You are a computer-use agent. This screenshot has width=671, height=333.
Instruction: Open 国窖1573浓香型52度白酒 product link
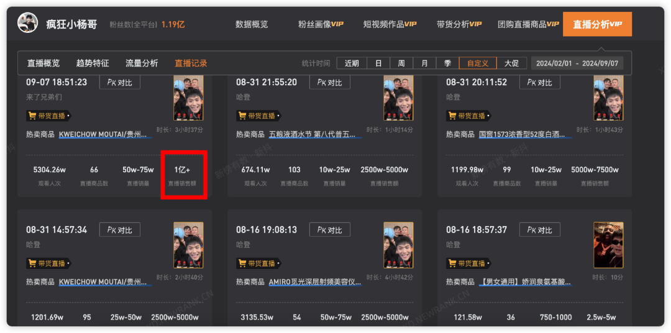[x=526, y=134]
